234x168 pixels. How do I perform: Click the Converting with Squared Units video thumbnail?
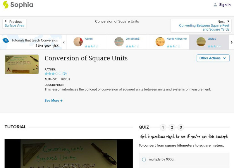tap(69, 155)
